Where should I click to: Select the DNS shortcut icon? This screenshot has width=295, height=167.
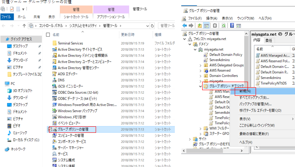tap(55, 80)
